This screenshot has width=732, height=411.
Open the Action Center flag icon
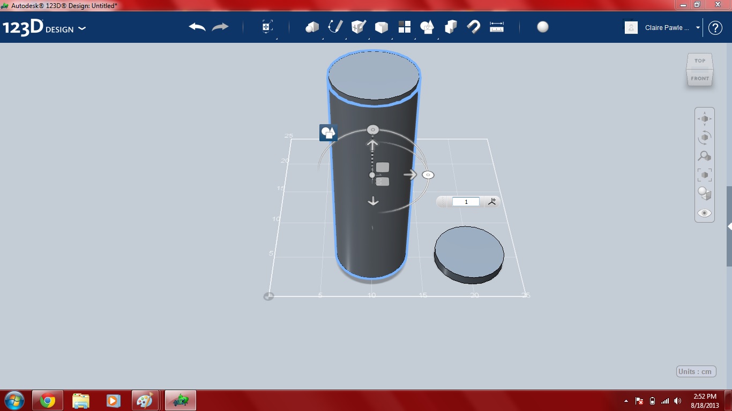pos(639,401)
